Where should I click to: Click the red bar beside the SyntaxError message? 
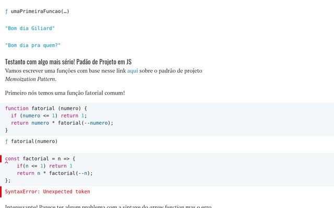pyautogui.click(x=1, y=191)
